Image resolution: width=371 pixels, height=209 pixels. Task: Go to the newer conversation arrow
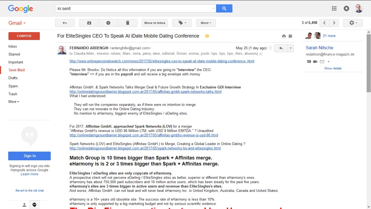[x=324, y=23]
